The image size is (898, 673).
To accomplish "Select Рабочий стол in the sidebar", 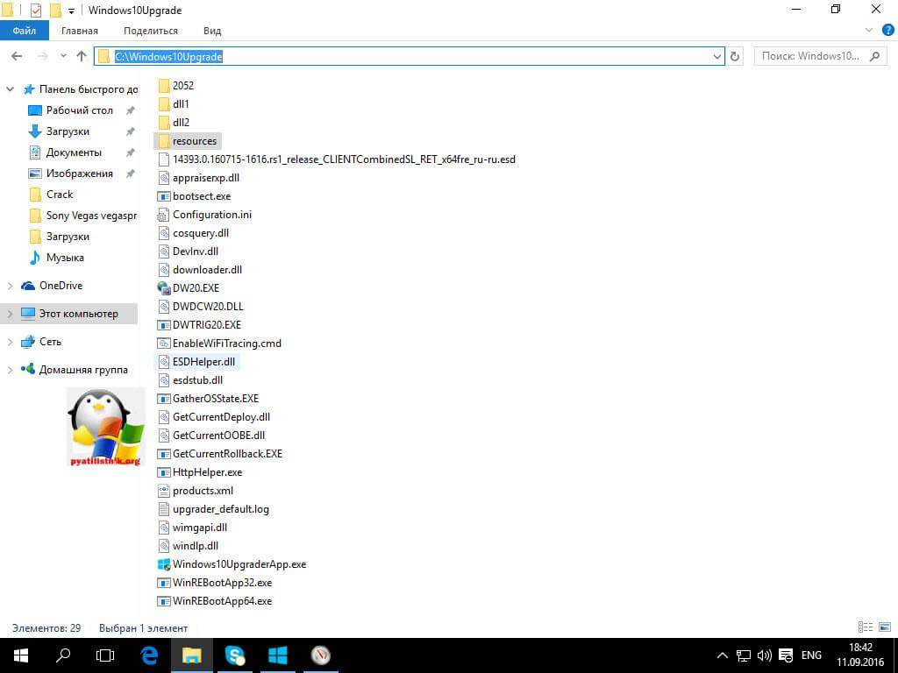I will pyautogui.click(x=80, y=110).
